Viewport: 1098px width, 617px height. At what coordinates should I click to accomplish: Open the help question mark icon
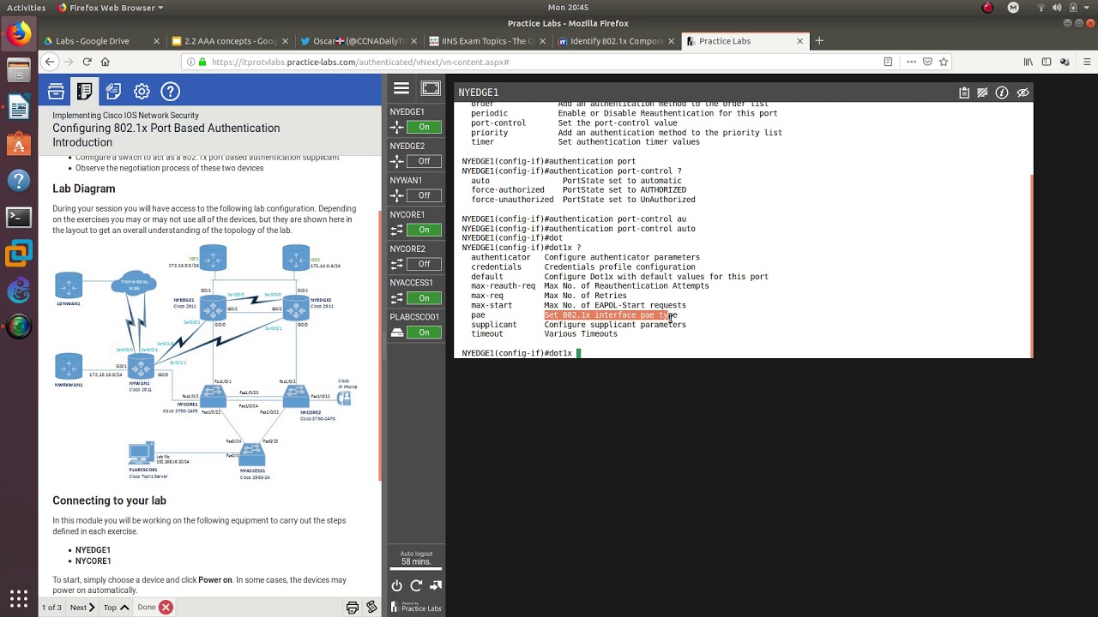(x=171, y=91)
